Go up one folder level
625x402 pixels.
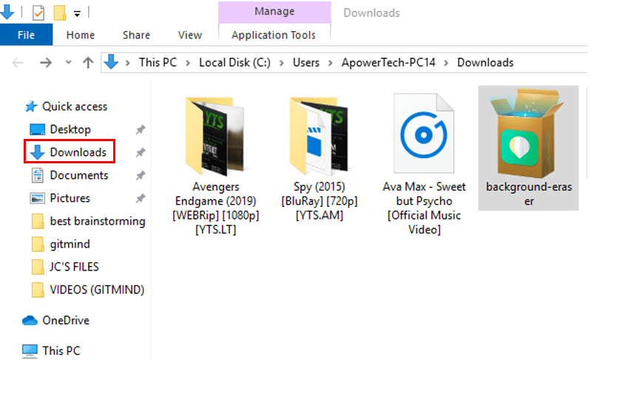[x=88, y=63]
